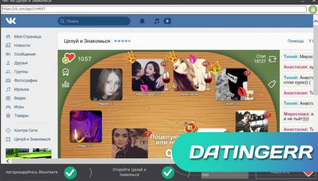This screenshot has height=181, width=318.
Task: Click the VK logo icon
Action: tap(11, 21)
